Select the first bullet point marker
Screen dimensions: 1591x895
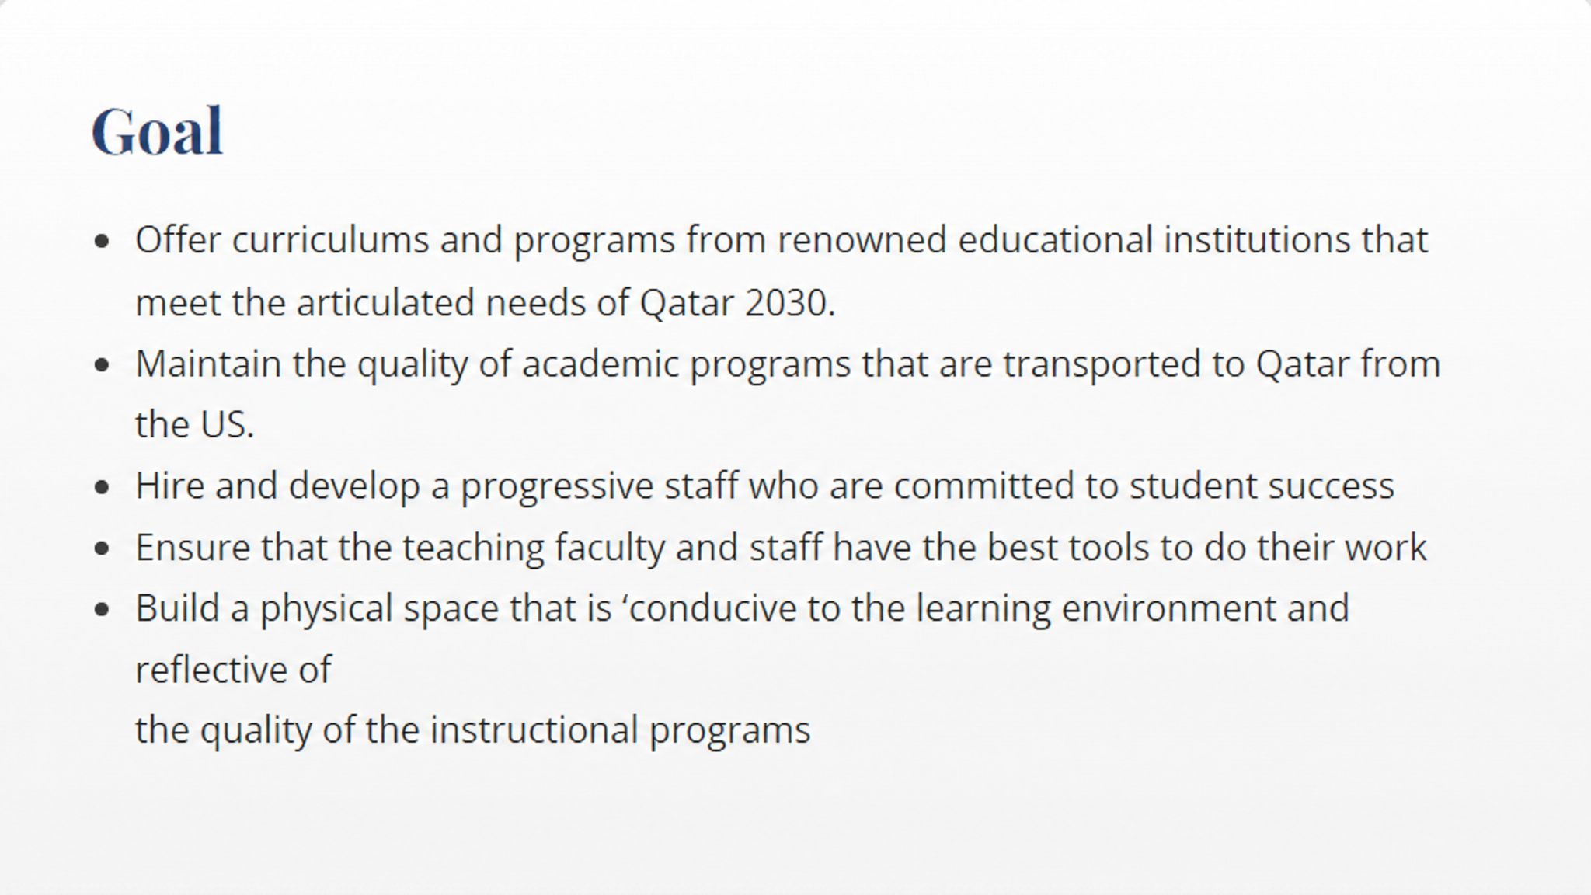(102, 242)
